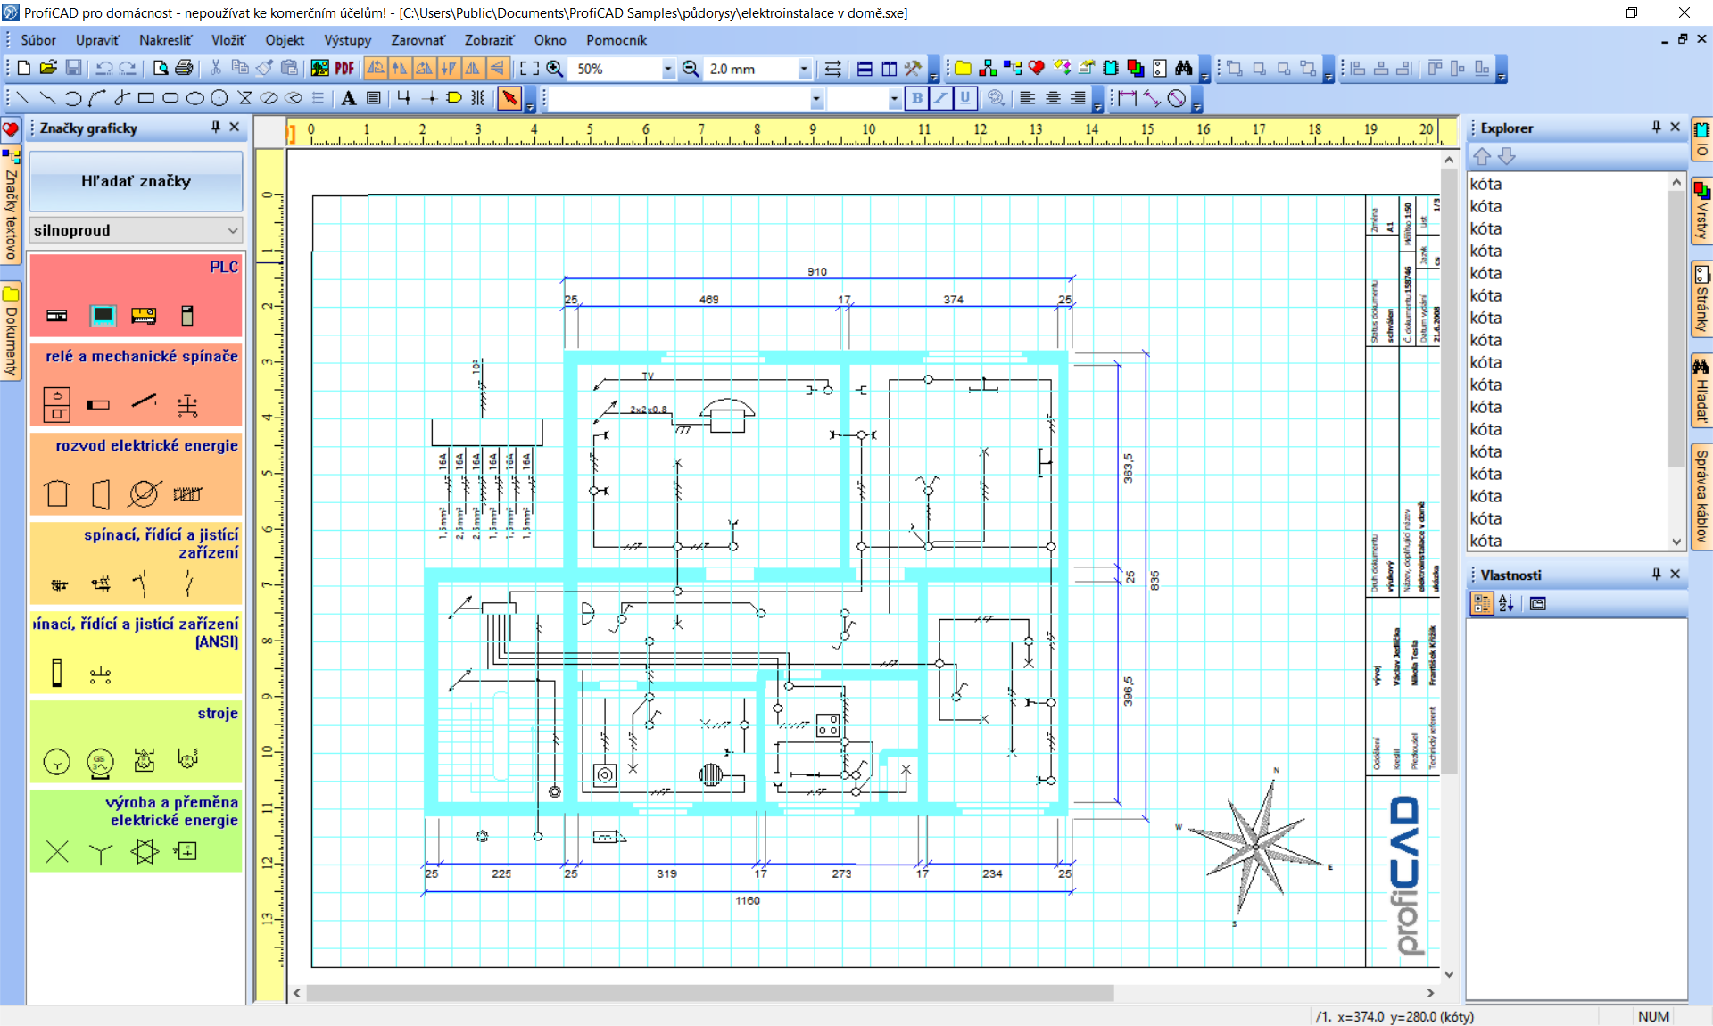Click the zoom in magnifier icon
The image size is (1713, 1026).
point(555,69)
